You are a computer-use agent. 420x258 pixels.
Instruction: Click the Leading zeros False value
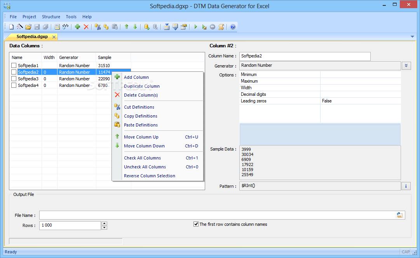click(361, 101)
